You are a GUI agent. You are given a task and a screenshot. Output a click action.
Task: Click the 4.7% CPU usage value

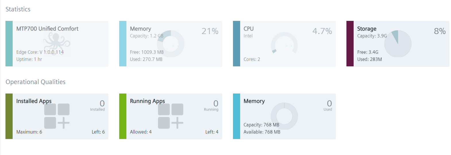point(322,31)
